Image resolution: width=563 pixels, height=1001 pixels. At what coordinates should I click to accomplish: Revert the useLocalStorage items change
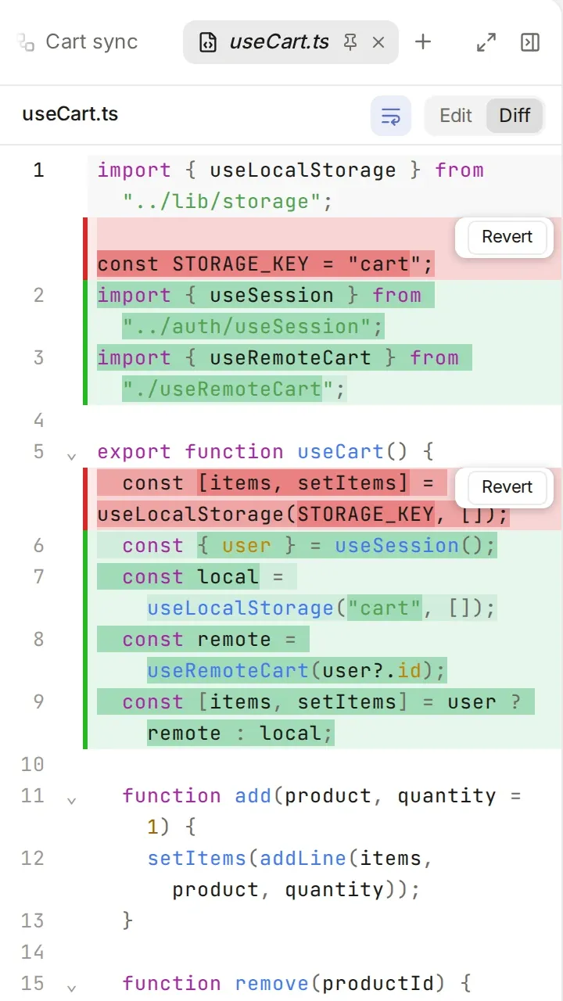tap(507, 487)
